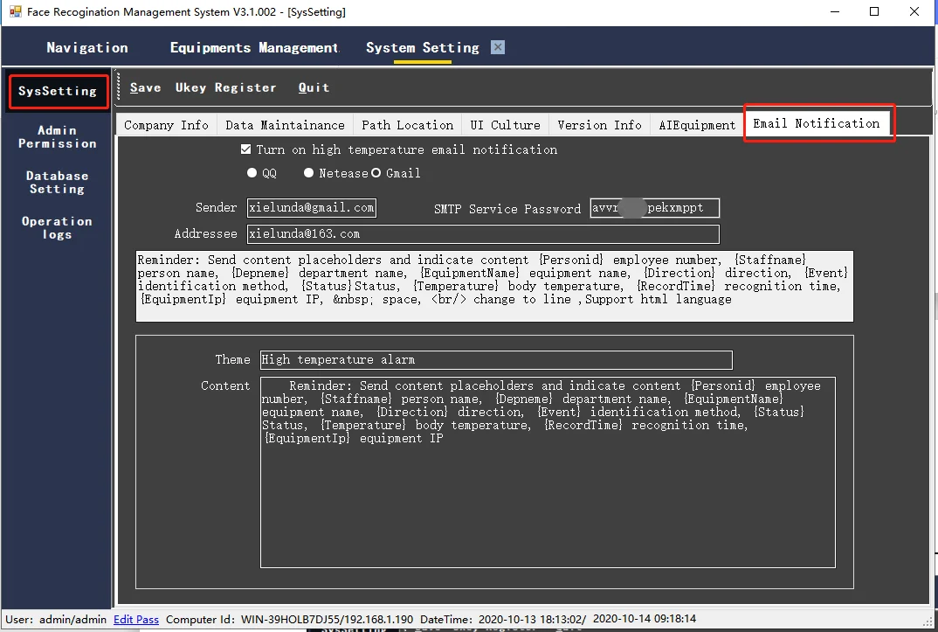This screenshot has height=632, width=938.
Task: Switch to Data Maintainance tab
Action: pos(285,125)
